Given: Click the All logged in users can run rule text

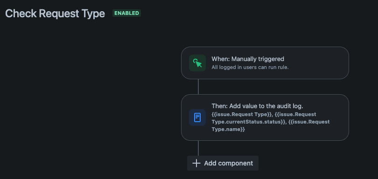Looking at the screenshot, I should 250,67.
